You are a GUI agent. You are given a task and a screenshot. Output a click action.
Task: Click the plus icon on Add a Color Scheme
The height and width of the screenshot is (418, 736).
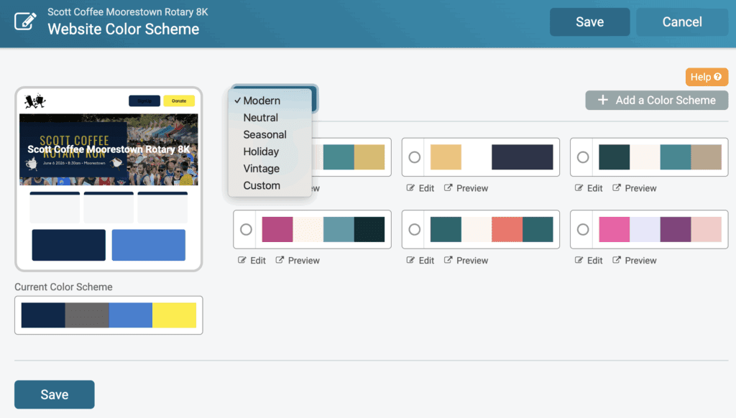coord(602,101)
